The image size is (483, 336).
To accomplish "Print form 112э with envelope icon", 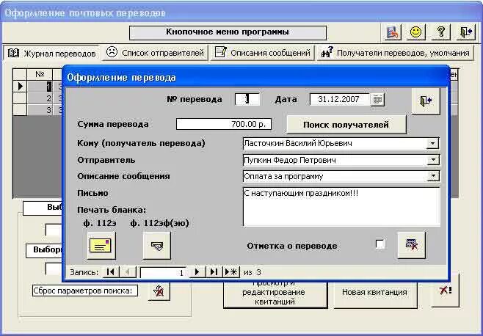I will tap(101, 246).
